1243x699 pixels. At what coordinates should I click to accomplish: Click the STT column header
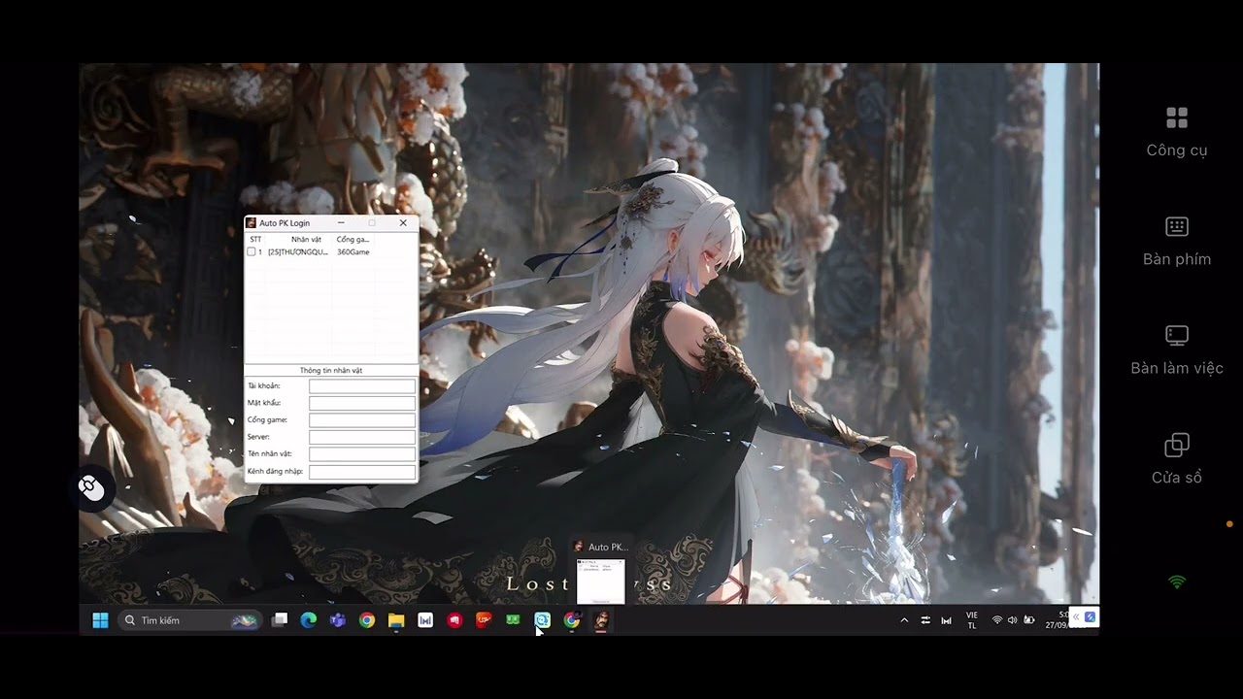[255, 239]
